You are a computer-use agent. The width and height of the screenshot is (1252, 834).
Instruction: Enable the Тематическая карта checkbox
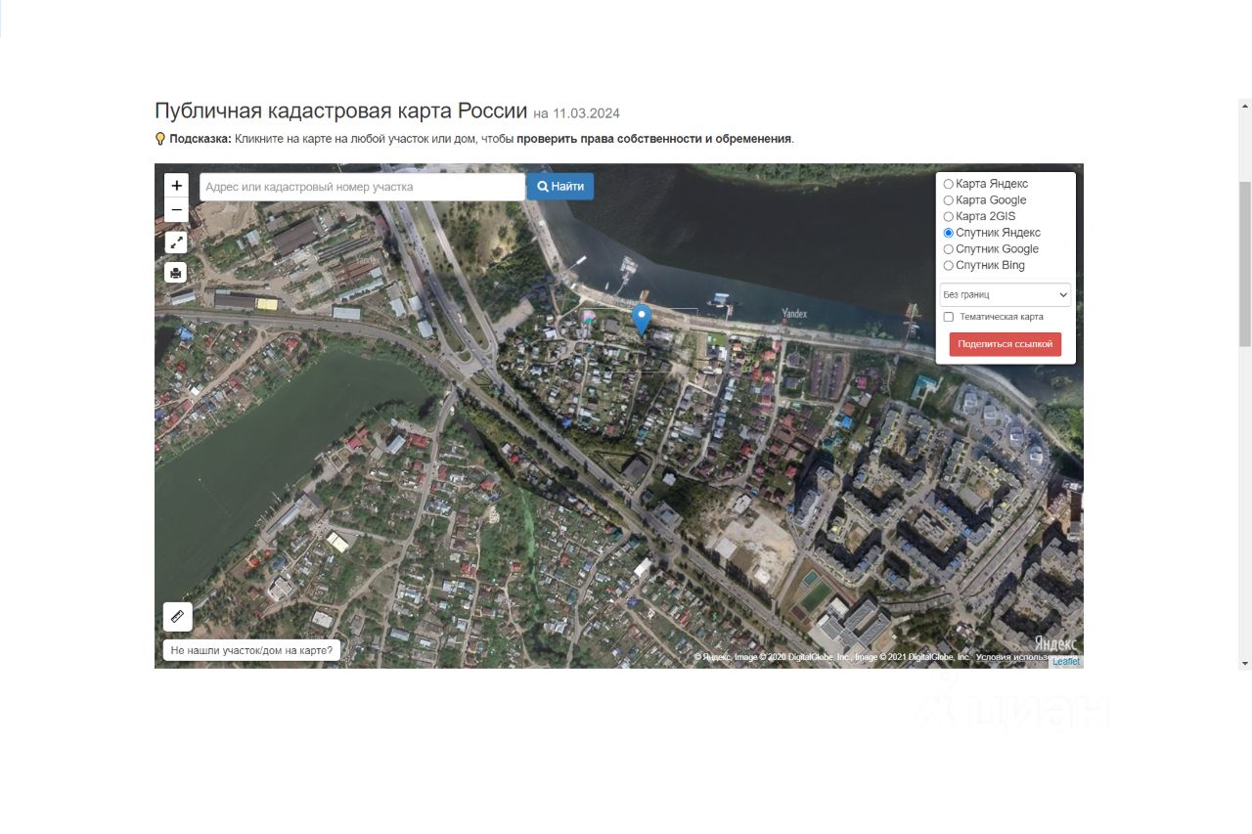click(948, 317)
